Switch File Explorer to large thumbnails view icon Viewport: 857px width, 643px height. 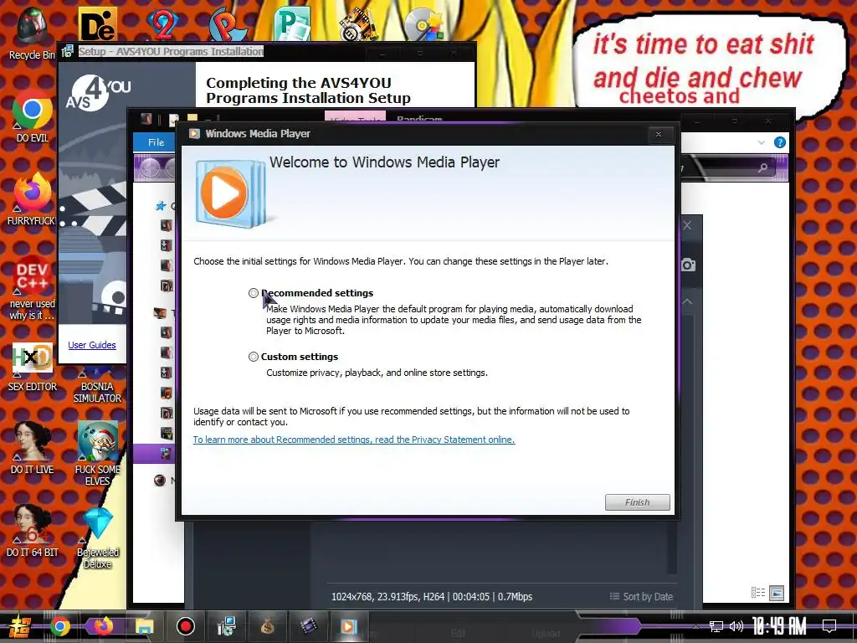pos(777,593)
